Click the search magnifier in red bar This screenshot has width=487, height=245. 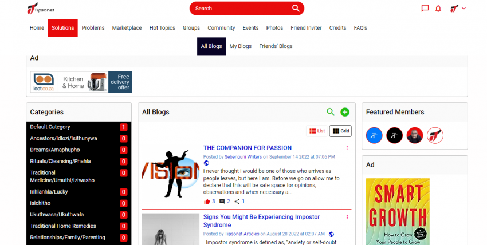tap(296, 8)
